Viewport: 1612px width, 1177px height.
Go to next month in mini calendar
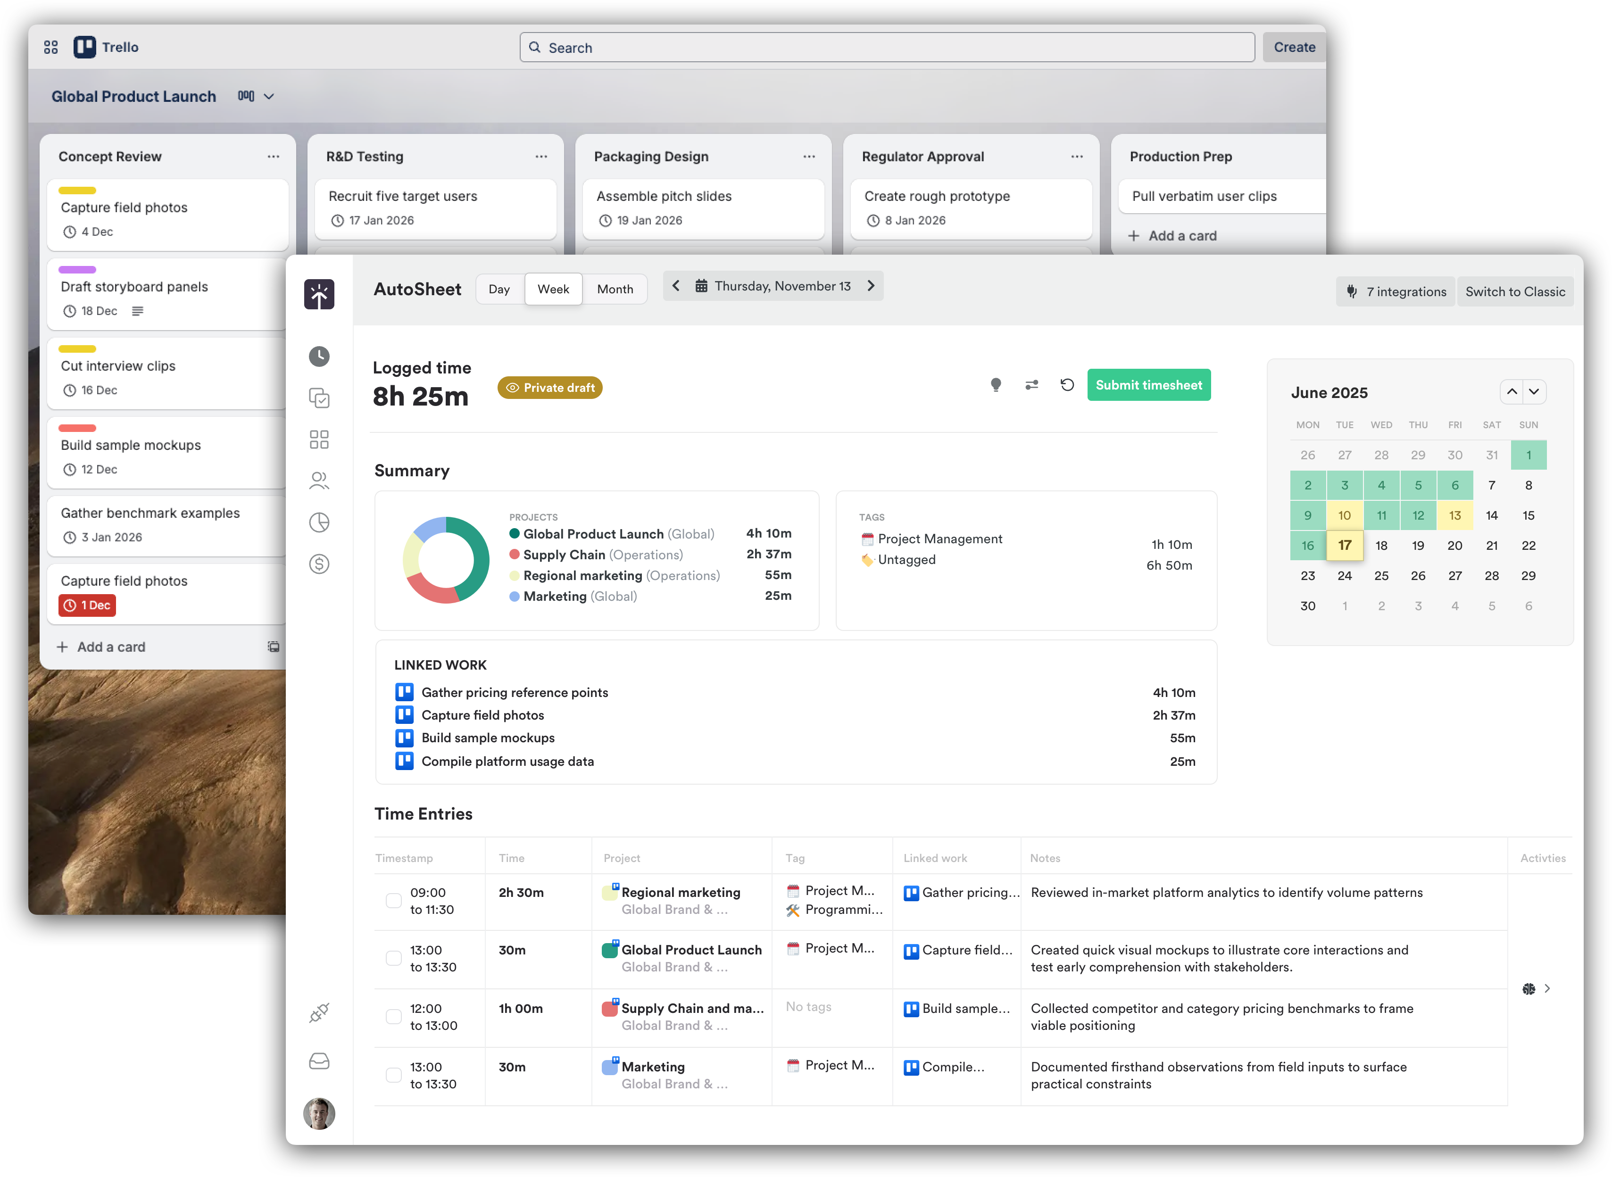click(x=1534, y=392)
